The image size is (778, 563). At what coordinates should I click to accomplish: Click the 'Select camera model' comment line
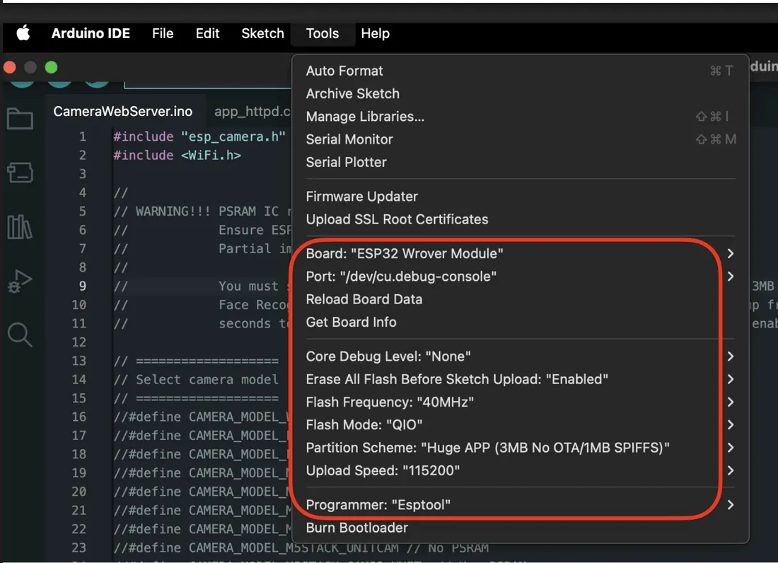[x=196, y=380]
